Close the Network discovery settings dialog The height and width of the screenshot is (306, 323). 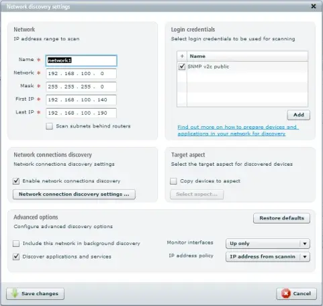pos(314,6)
